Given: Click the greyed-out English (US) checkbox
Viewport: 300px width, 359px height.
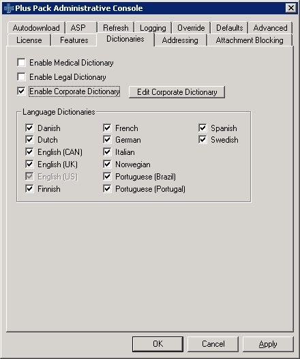Looking at the screenshot, I should [x=29, y=177].
